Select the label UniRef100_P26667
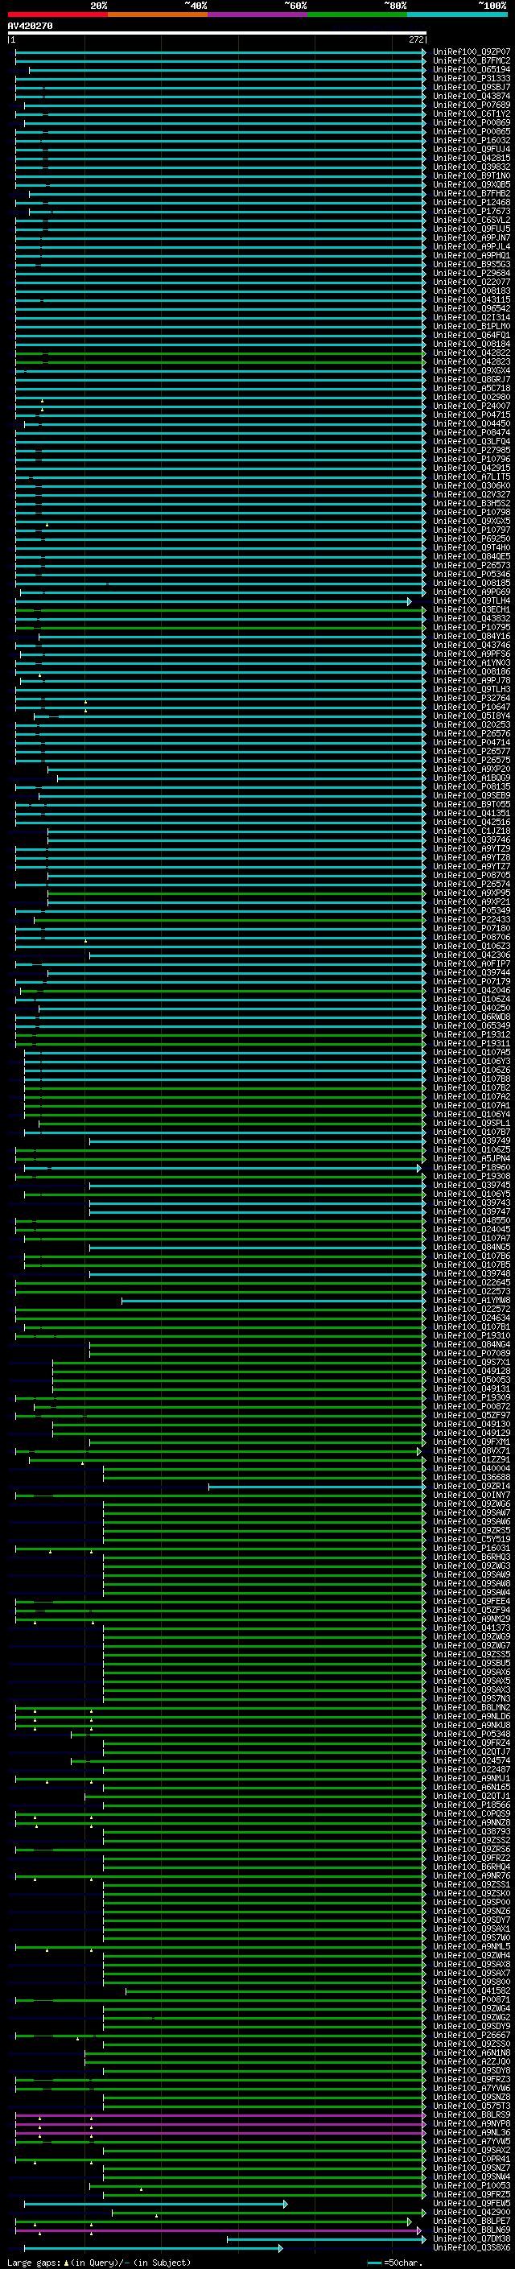The width and height of the screenshot is (515, 2269). pyautogui.click(x=472, y=2035)
